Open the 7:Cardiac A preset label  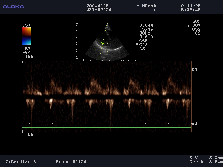(21, 162)
